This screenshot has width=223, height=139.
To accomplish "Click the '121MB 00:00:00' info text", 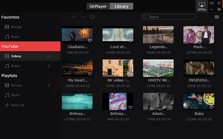I will [199, 119].
